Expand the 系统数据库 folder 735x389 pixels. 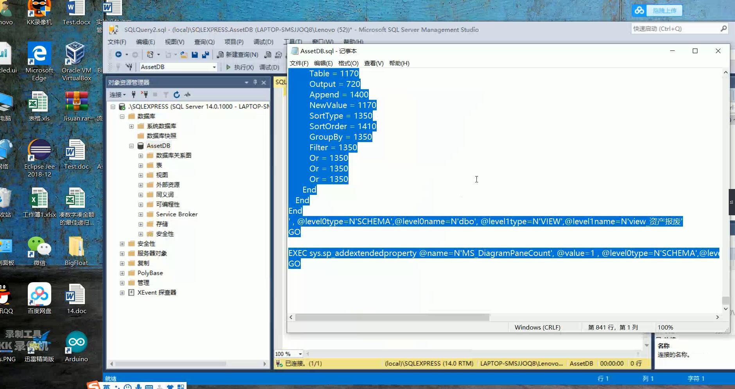tap(131, 126)
